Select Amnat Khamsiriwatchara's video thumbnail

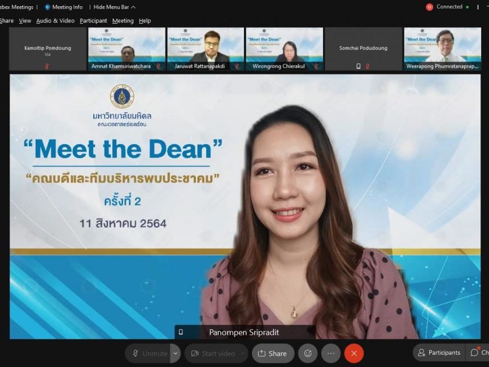tap(126, 49)
